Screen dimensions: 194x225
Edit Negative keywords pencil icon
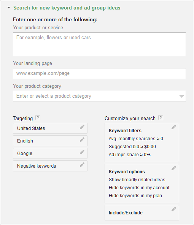[82, 165]
